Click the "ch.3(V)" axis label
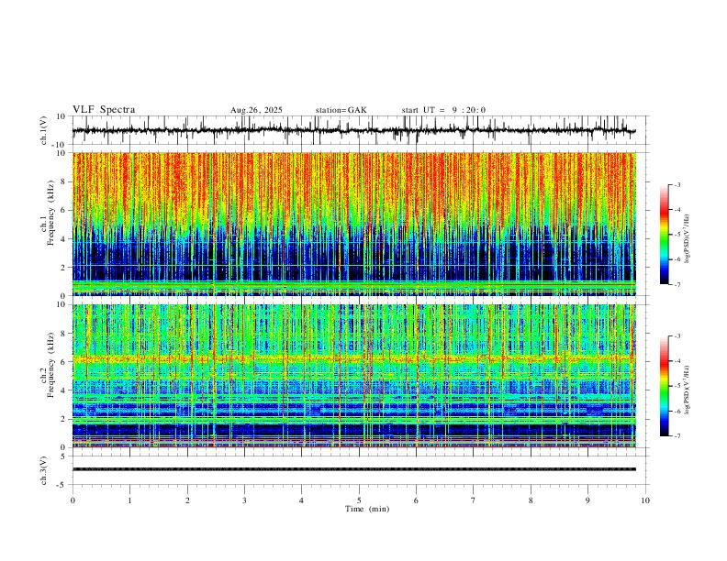727x561 pixels. tap(44, 470)
